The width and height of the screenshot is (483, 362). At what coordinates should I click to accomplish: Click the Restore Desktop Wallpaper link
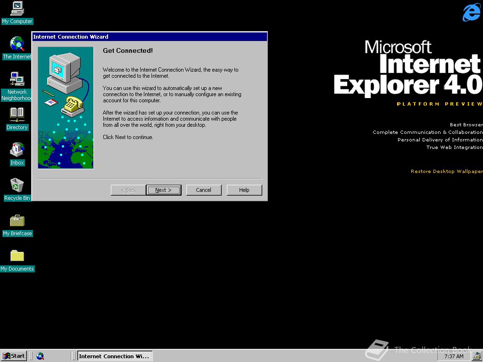tap(447, 171)
